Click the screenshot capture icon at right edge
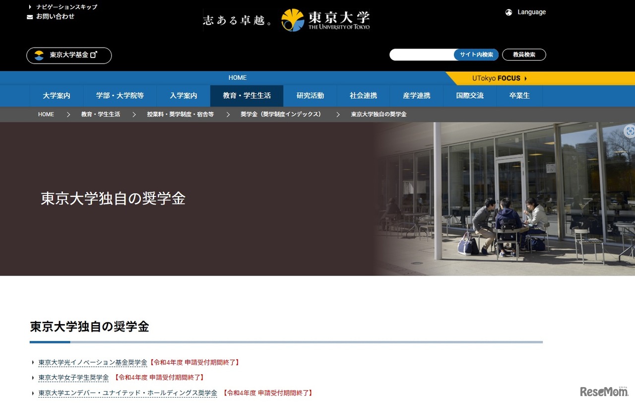Viewport: 635px width, 403px height. click(x=630, y=131)
